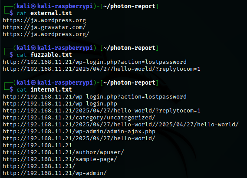Open the category/uncategorized/ URL
247x178 pixels.
click(x=79, y=118)
